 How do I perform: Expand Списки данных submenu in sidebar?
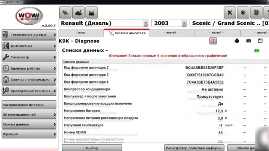(29, 124)
